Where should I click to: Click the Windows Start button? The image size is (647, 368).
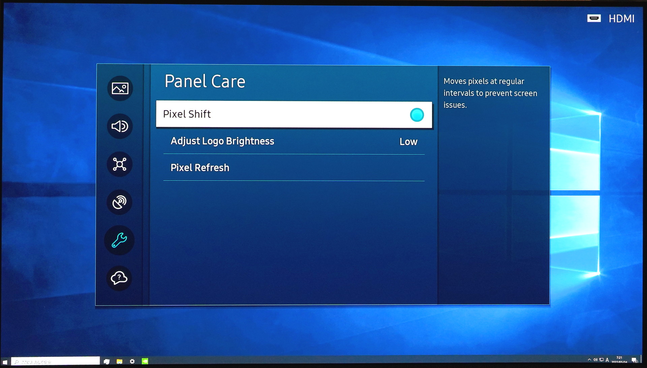pos(5,362)
